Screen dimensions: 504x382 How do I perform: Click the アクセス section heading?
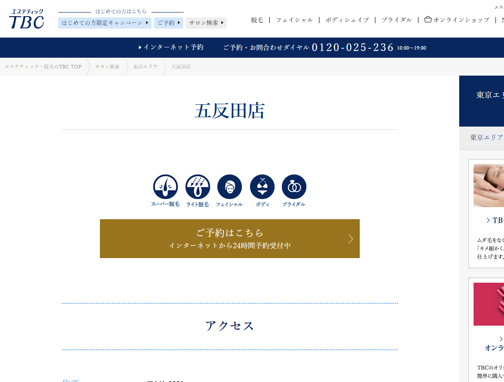229,326
